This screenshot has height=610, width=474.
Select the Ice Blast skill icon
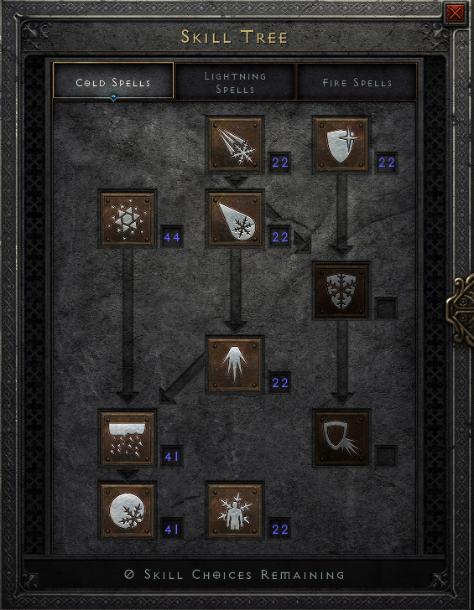pyautogui.click(x=235, y=219)
